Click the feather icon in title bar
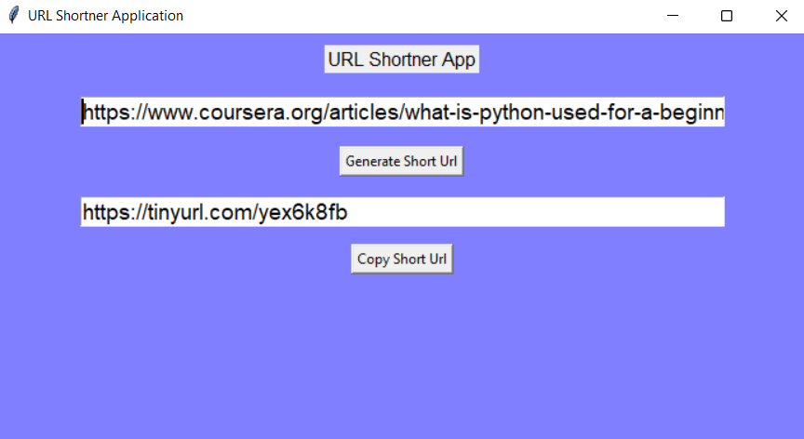This screenshot has height=439, width=804. tap(14, 16)
